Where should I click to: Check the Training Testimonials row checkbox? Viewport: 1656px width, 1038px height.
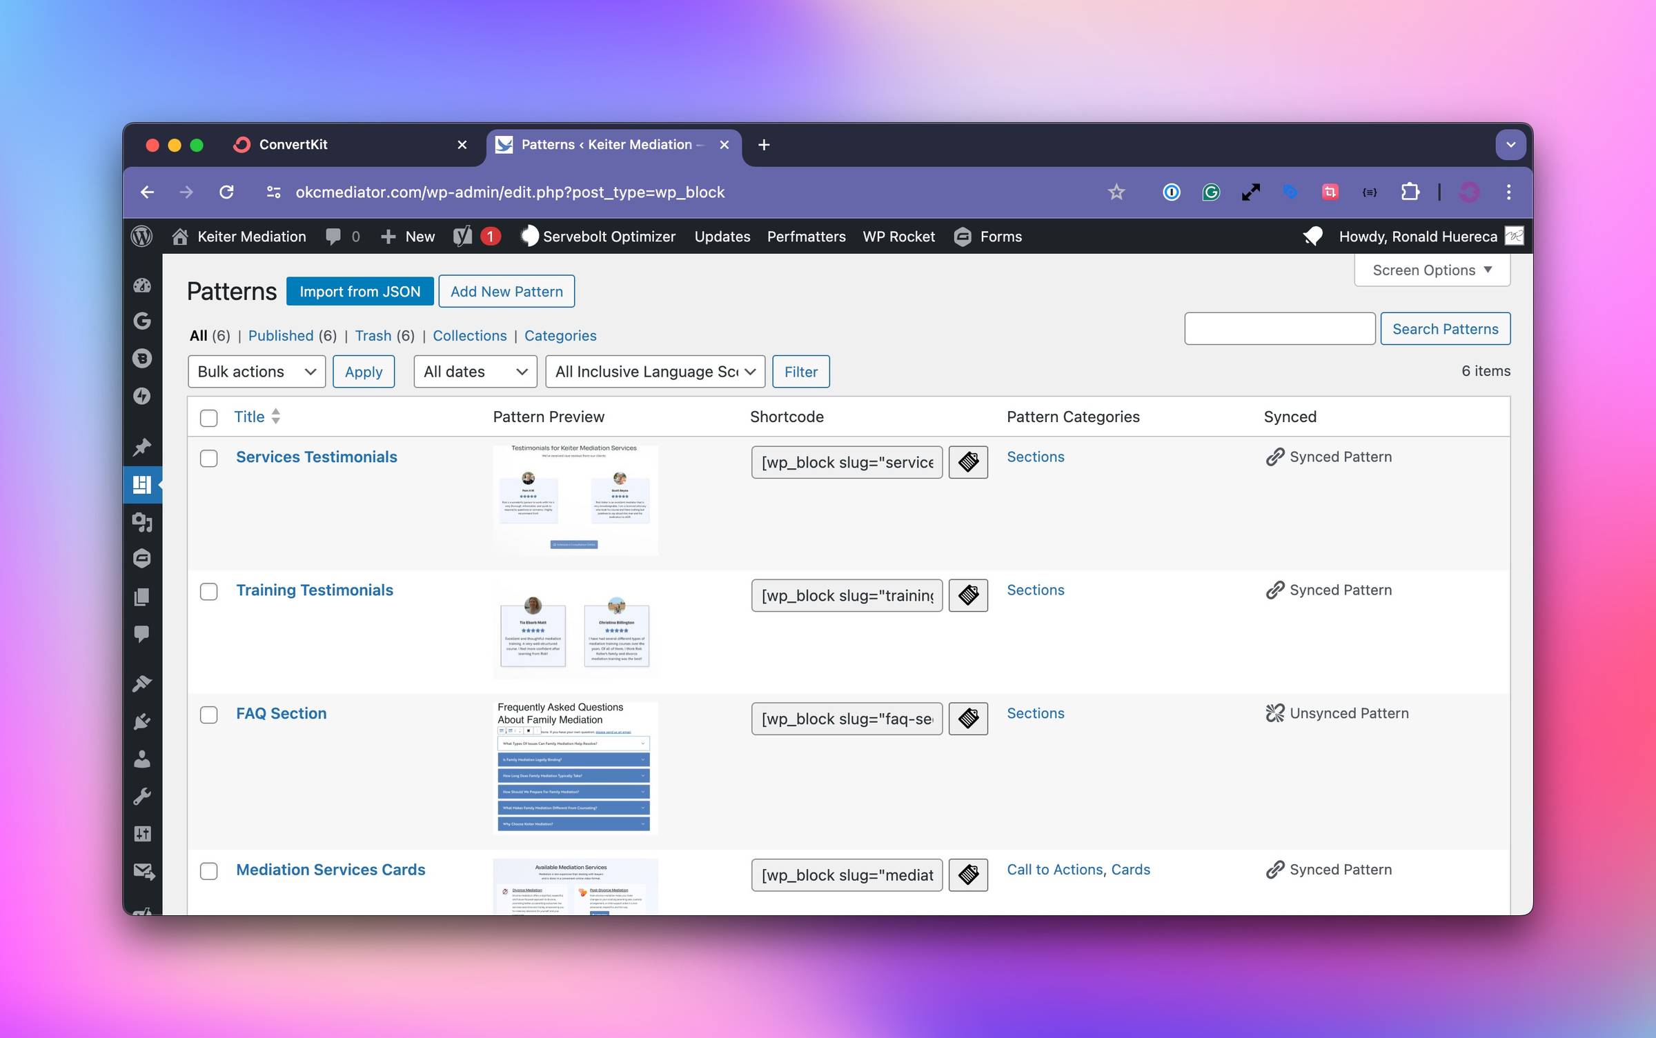(208, 591)
